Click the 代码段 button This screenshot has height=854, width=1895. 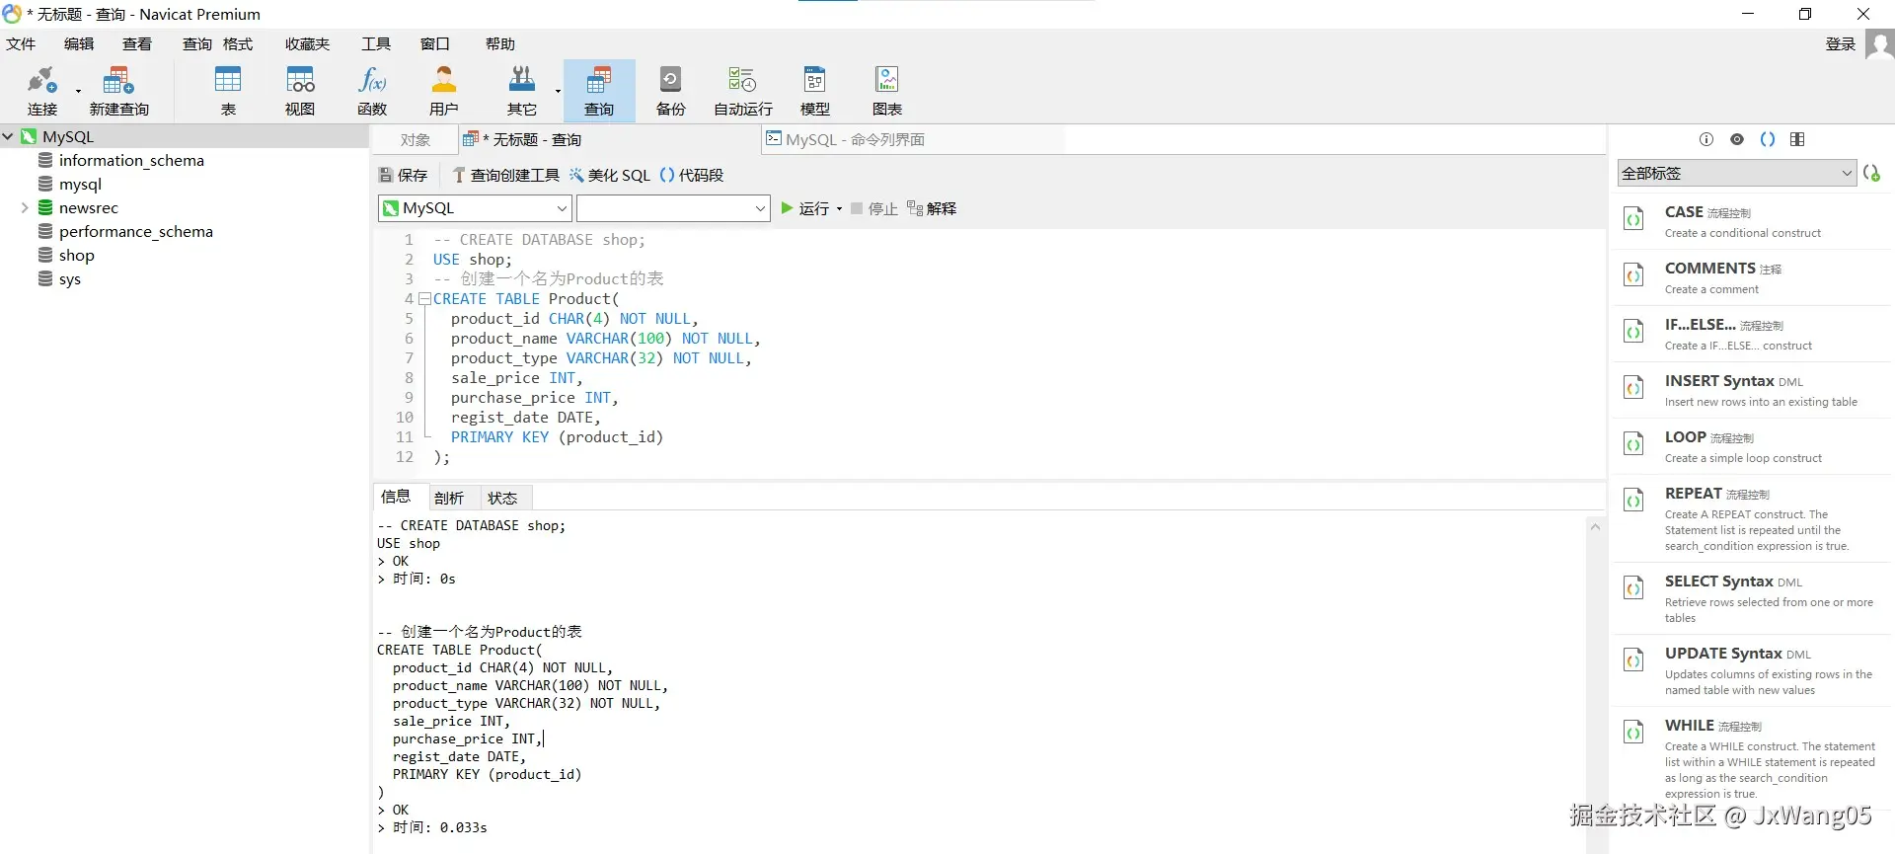692,176
